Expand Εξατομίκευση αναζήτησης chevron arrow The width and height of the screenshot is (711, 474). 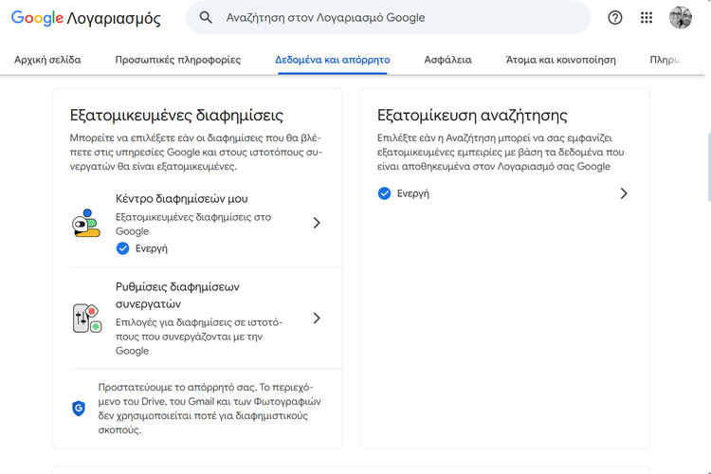click(x=624, y=193)
